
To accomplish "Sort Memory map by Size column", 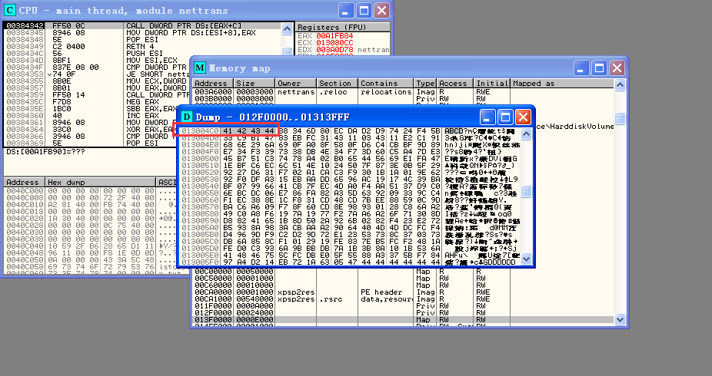I will click(255, 84).
